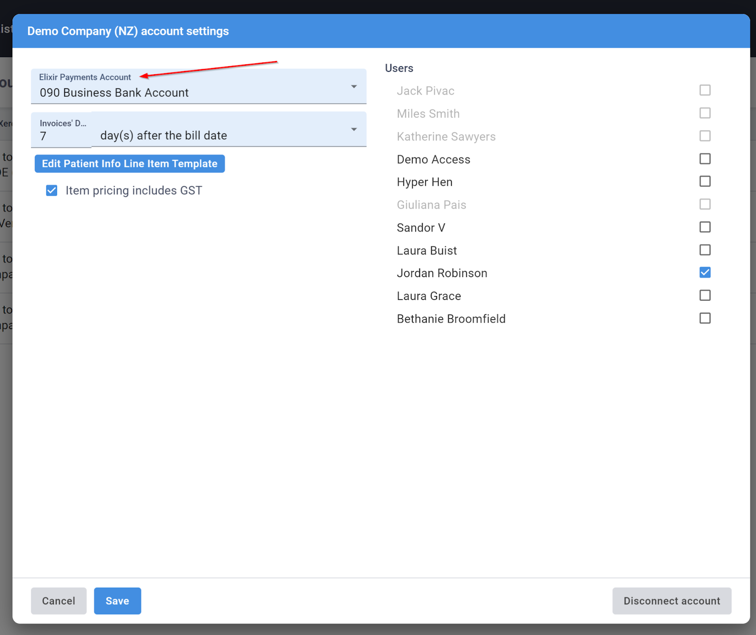Enable access for Demo Access user

click(x=704, y=158)
